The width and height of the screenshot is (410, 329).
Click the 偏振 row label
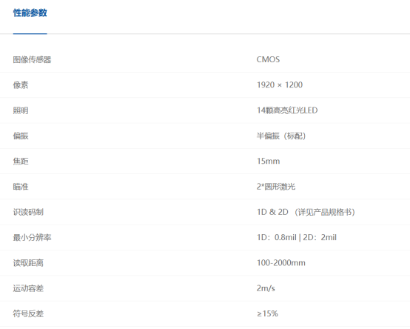click(x=21, y=136)
